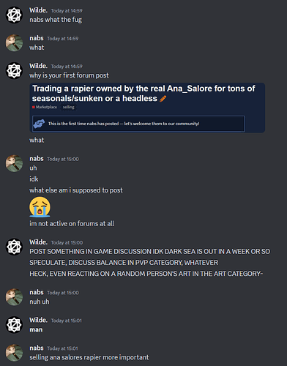Click Wilde's avatar beside the all-caps message
This screenshot has width=287, height=366.
14,247
